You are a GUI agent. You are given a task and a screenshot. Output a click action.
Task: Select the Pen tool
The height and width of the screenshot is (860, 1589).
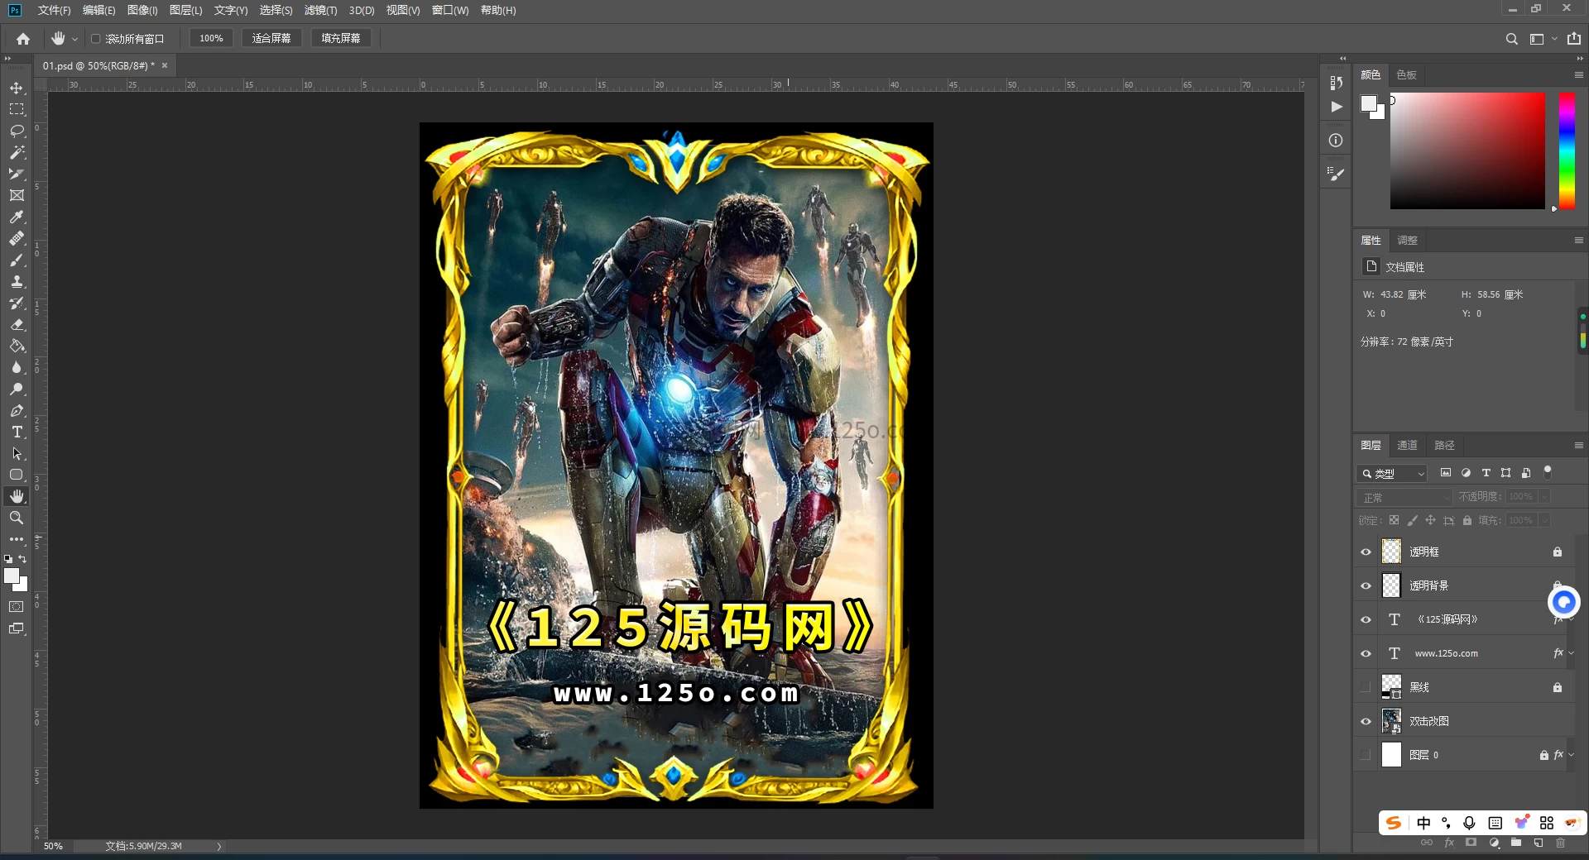pos(17,410)
